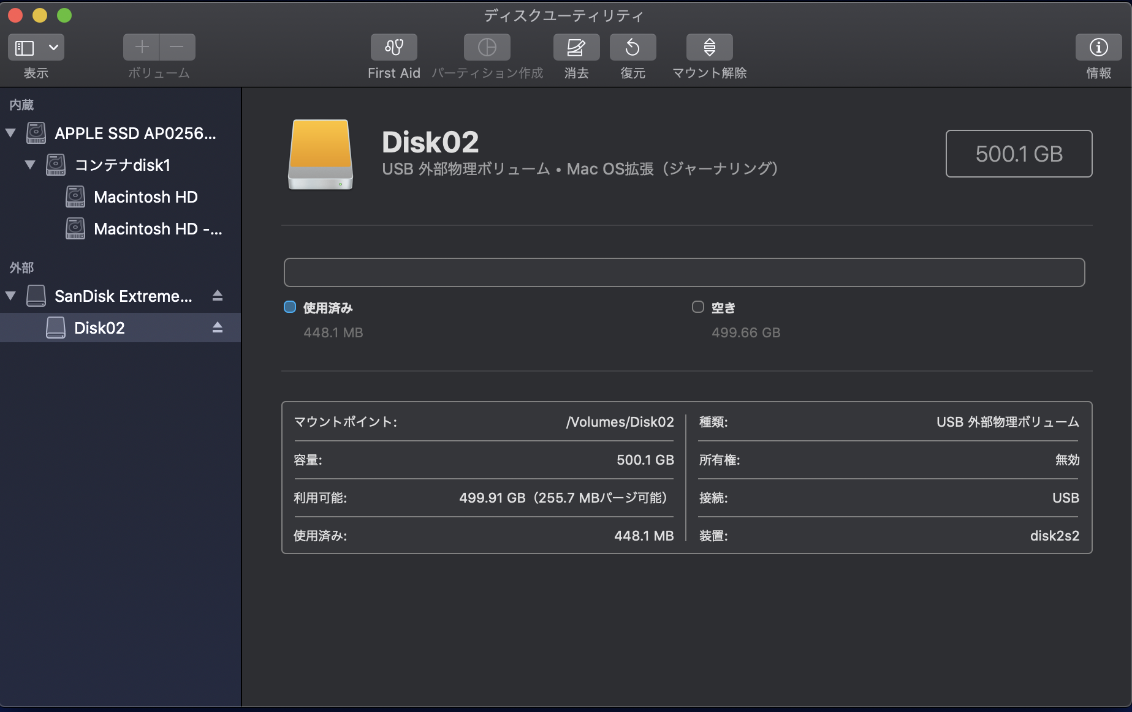Open the Info (情報) panel icon
The image size is (1132, 712).
pyautogui.click(x=1098, y=47)
